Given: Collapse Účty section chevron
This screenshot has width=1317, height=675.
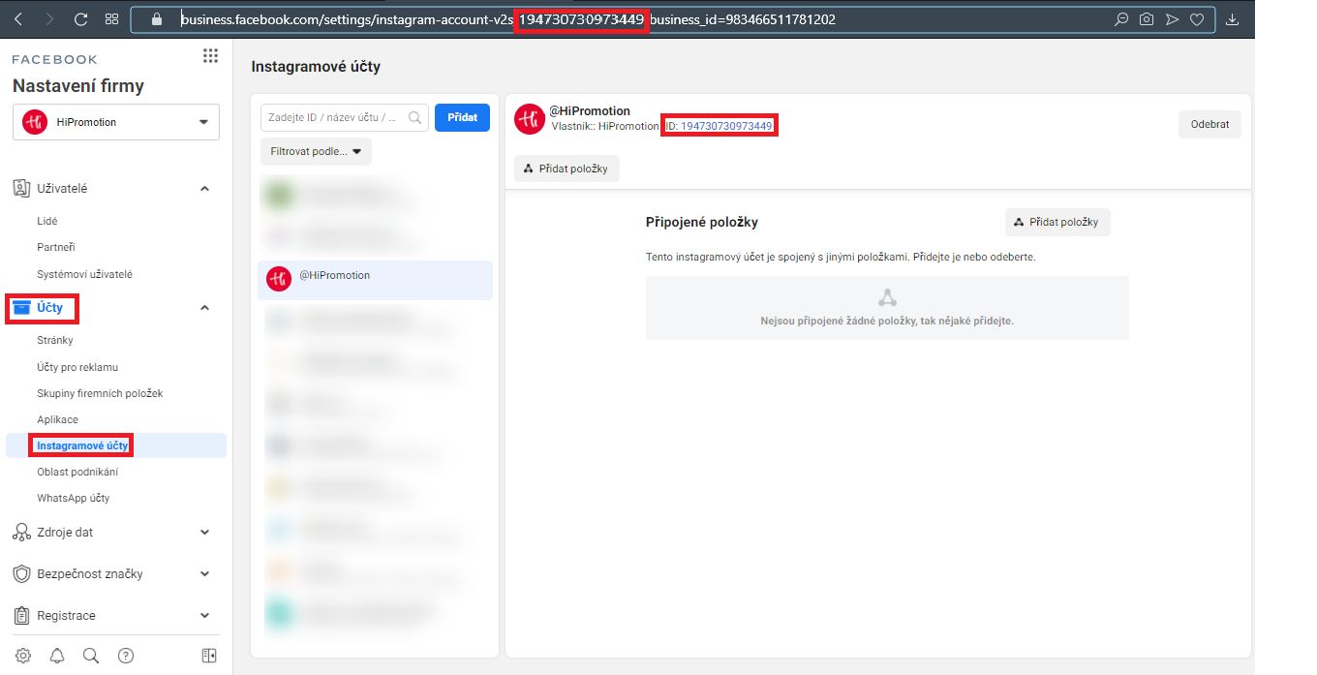Looking at the screenshot, I should pyautogui.click(x=204, y=308).
